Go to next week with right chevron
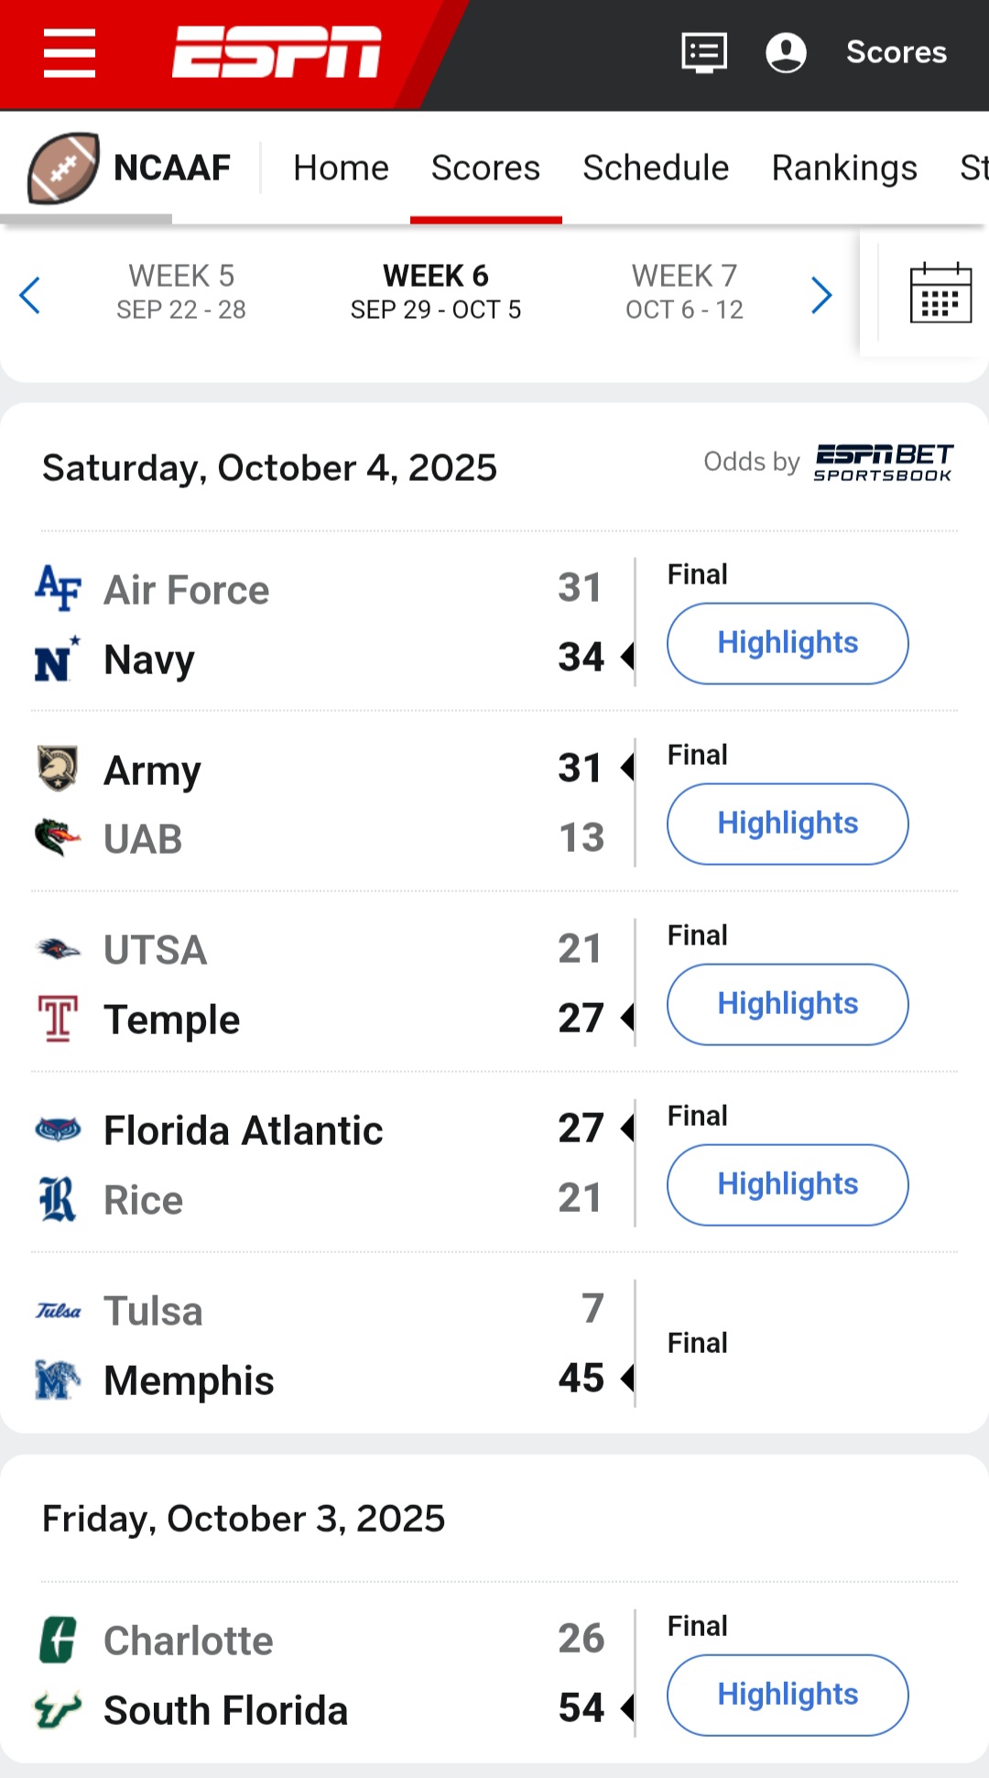989x1778 pixels. click(x=821, y=295)
